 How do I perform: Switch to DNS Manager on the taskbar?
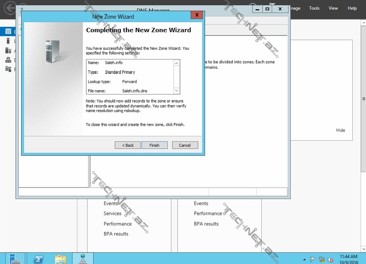83,259
